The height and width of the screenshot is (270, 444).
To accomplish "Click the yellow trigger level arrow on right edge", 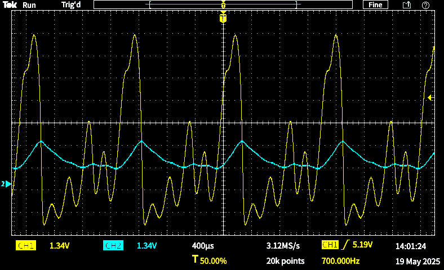I will [430, 98].
